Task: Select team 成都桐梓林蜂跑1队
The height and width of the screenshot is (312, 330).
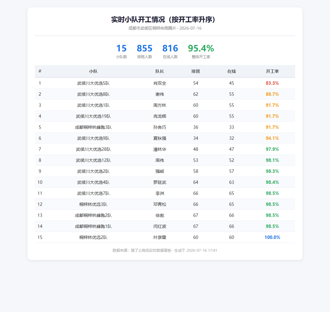Action: tap(93, 226)
